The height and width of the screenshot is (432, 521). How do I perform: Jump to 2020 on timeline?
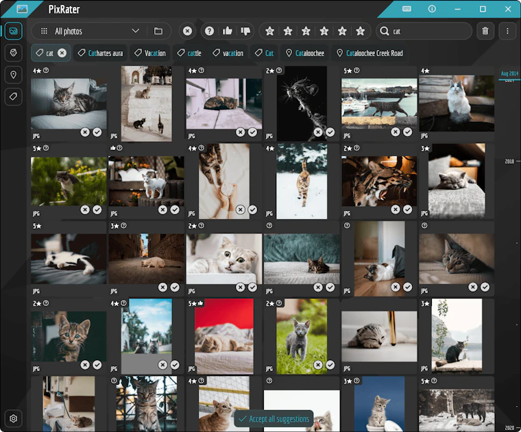tap(509, 428)
